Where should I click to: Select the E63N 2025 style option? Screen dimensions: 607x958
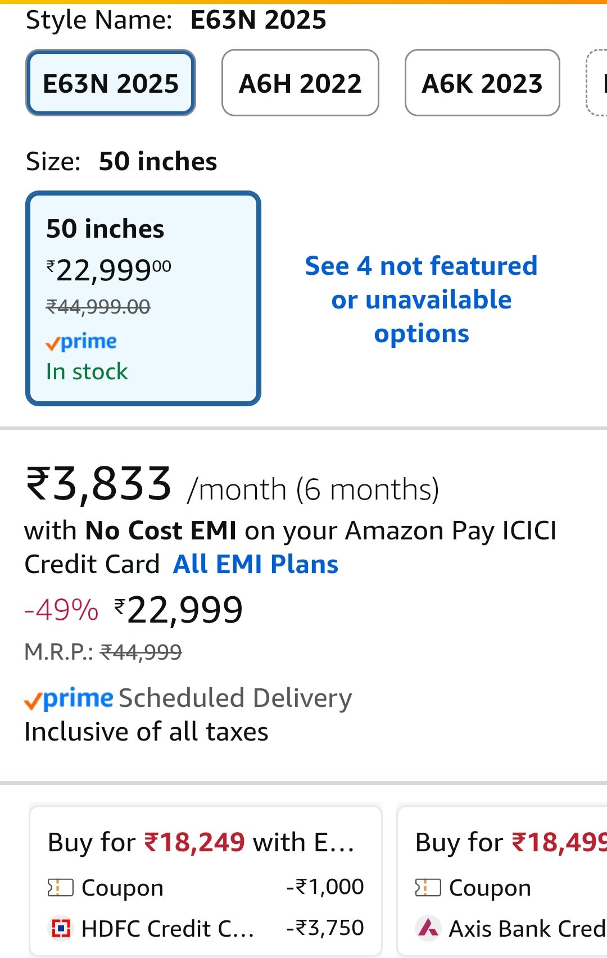(111, 83)
